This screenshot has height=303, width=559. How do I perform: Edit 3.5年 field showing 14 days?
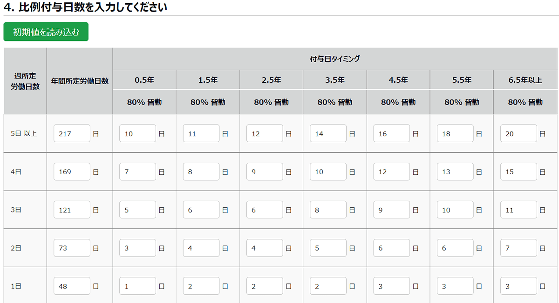pyautogui.click(x=328, y=133)
